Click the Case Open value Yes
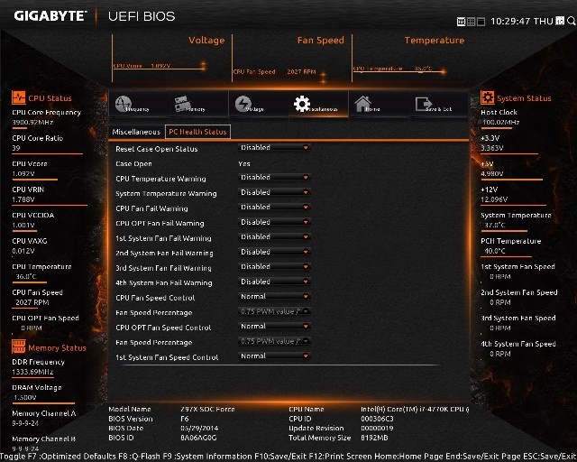Viewport: 577px width, 462px height. tap(244, 163)
